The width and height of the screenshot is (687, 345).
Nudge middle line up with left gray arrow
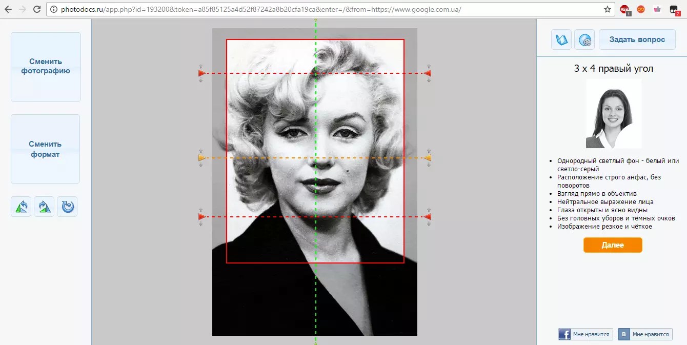point(201,151)
